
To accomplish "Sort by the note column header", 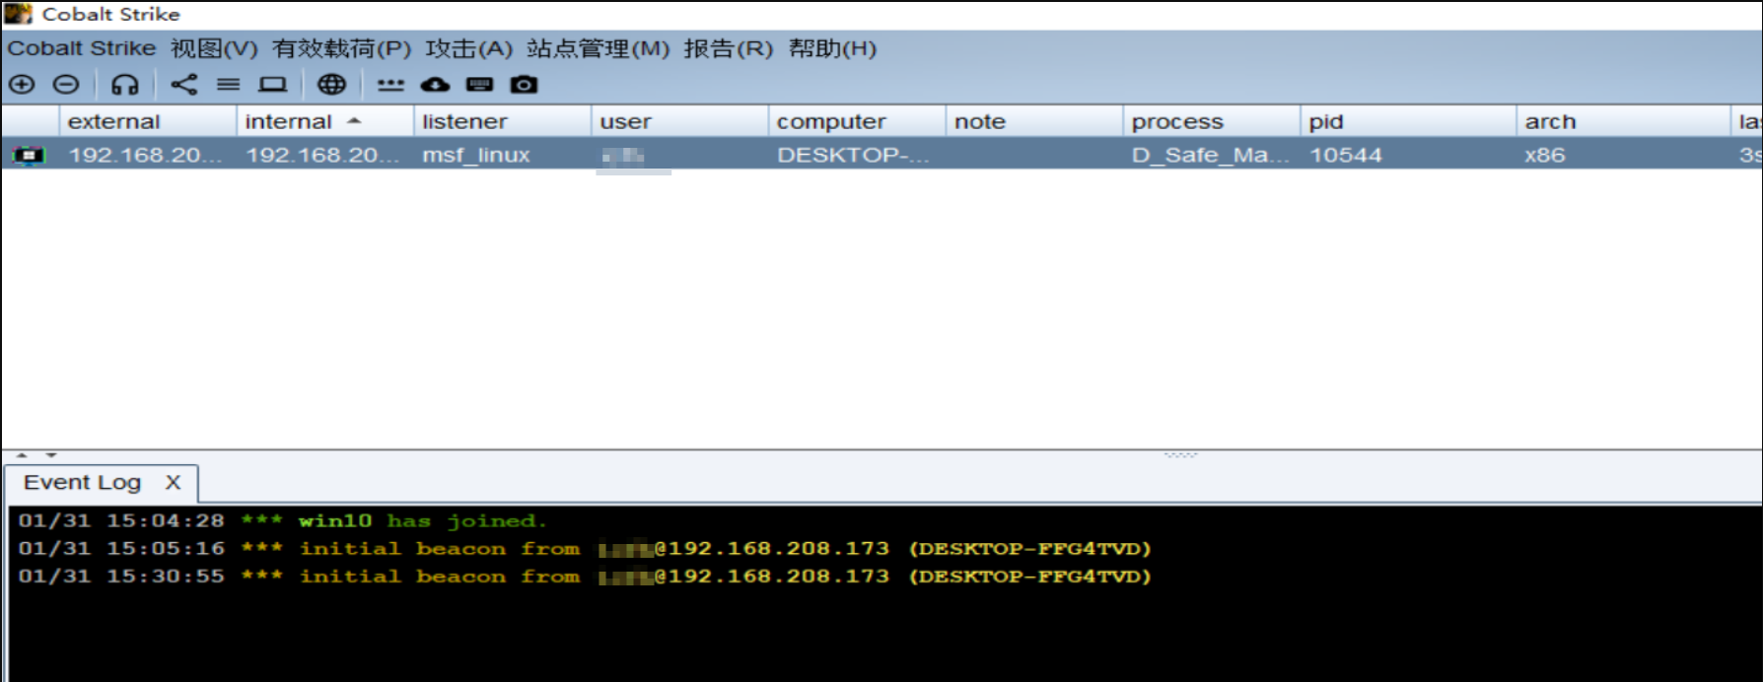I will point(1034,121).
